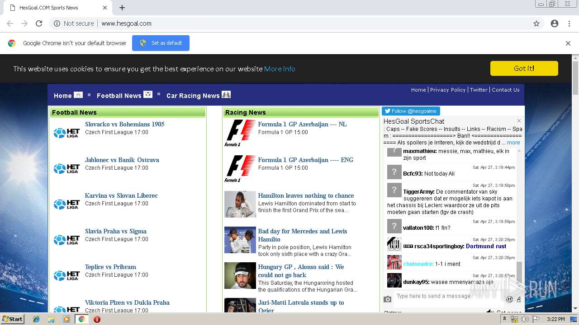The width and height of the screenshot is (579, 325).
Task: Open Bad day for Mercedes article
Action: 303,235
